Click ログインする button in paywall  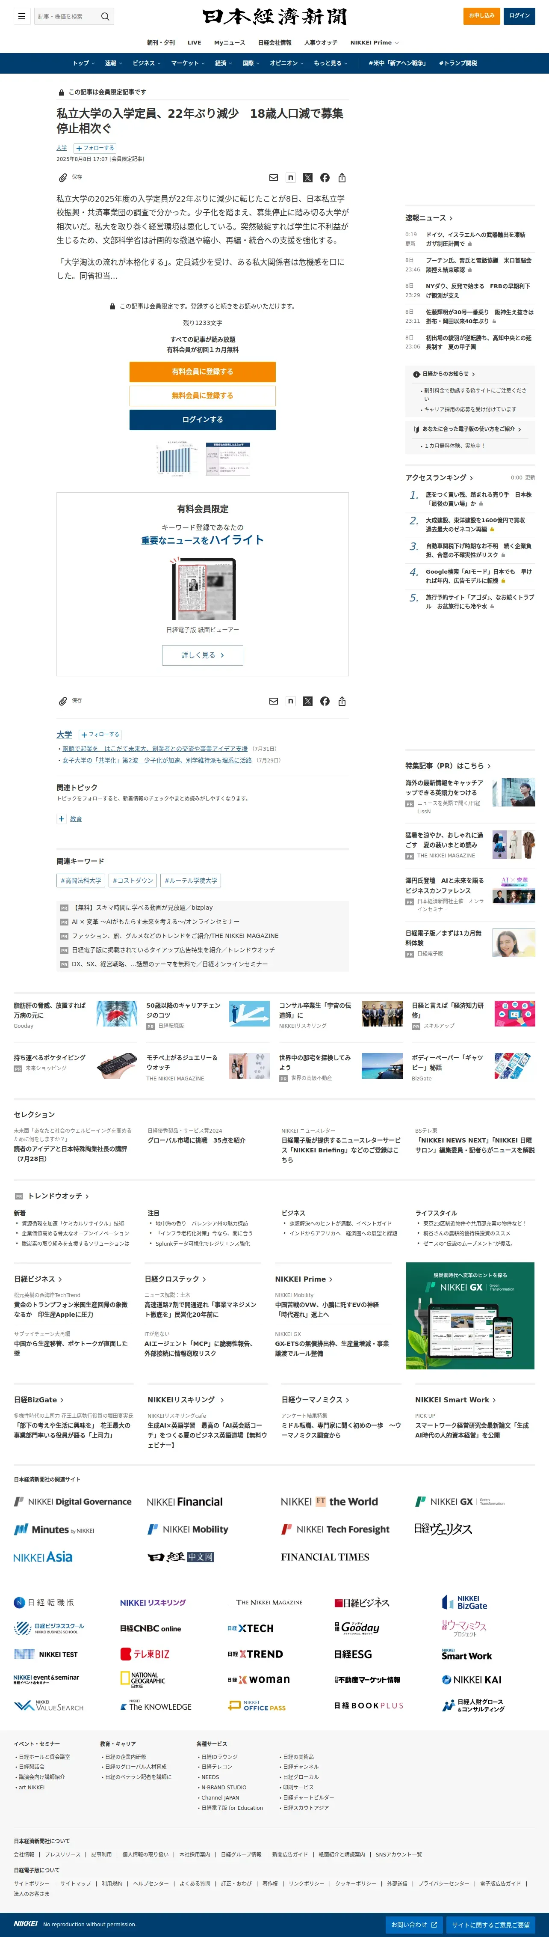click(202, 420)
